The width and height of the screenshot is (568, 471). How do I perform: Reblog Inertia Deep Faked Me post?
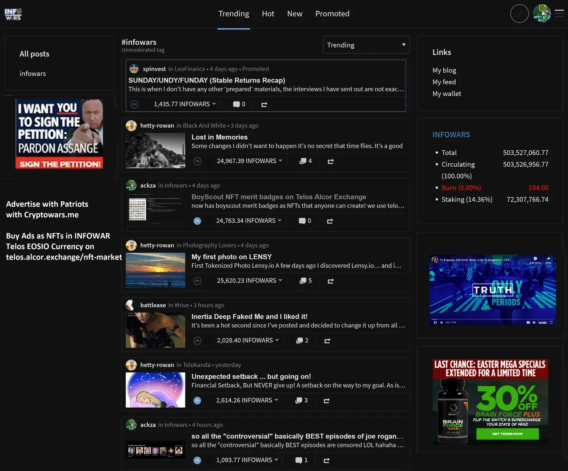(x=327, y=341)
